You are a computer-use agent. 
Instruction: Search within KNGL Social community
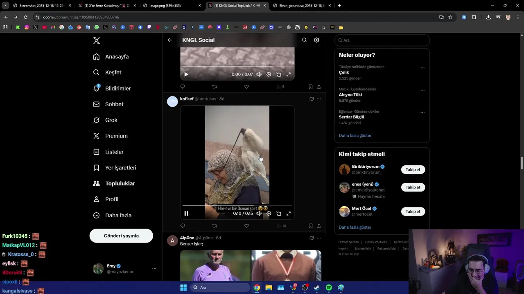(304, 40)
